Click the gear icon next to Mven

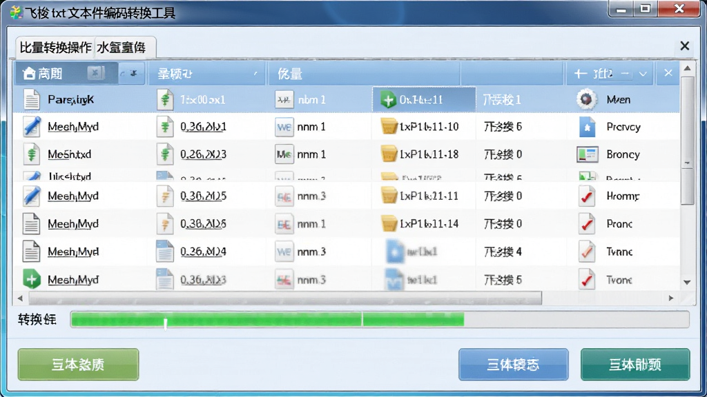(586, 99)
